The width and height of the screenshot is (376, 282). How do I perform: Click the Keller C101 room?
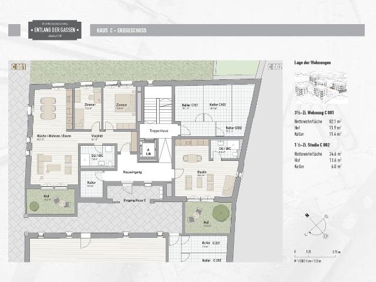tap(189, 105)
